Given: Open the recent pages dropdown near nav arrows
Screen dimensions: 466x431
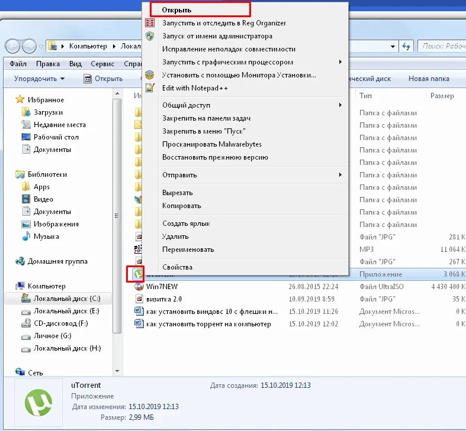Looking at the screenshot, I should (x=41, y=46).
